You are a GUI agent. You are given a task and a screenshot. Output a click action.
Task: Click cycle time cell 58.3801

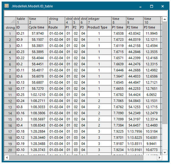[38, 46]
